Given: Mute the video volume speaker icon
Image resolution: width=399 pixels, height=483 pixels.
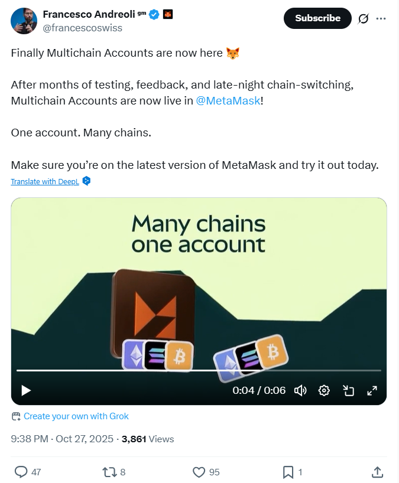Looking at the screenshot, I should tap(300, 390).
